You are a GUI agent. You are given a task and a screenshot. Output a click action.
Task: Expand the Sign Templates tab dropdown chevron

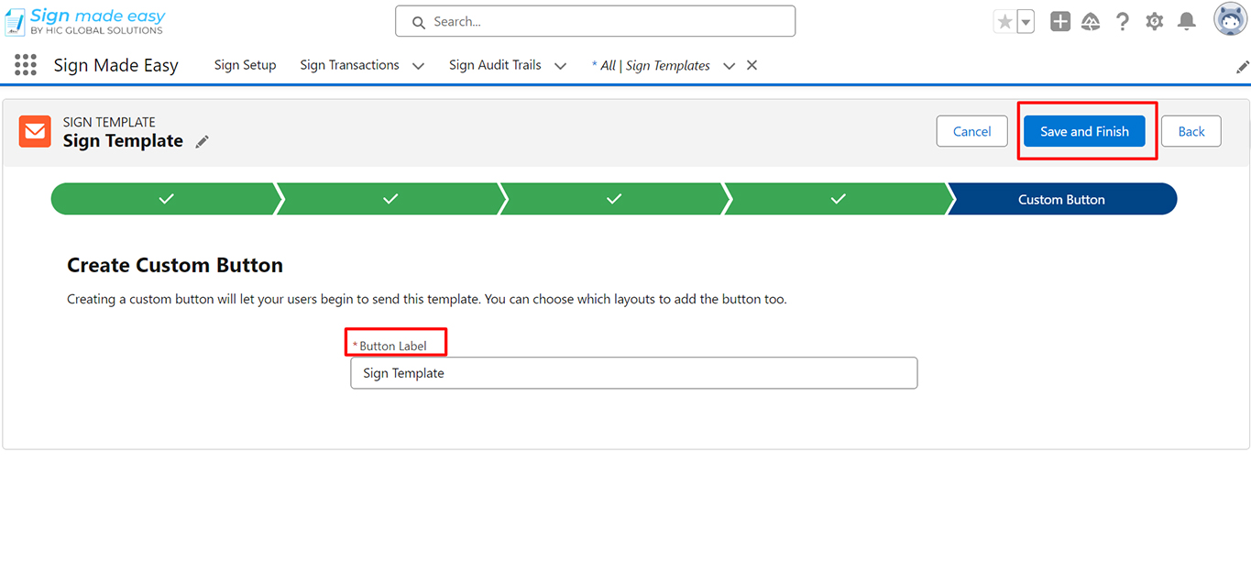[730, 66]
